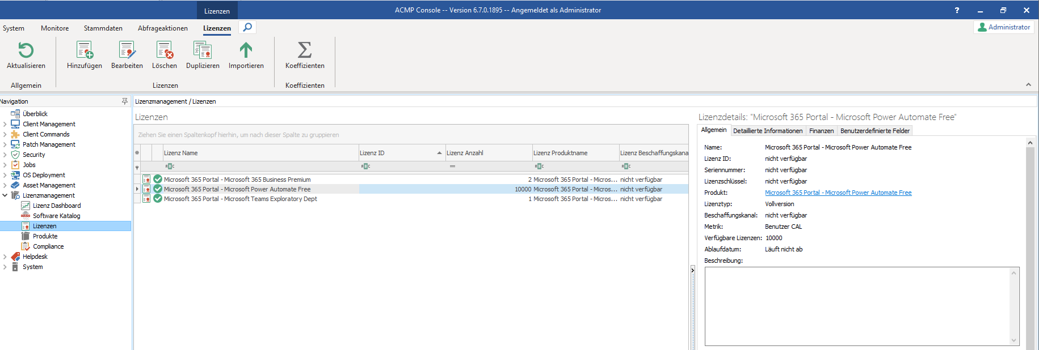This screenshot has width=1039, height=350.
Task: Click the Bearbeiten license icon
Action: coord(127,51)
